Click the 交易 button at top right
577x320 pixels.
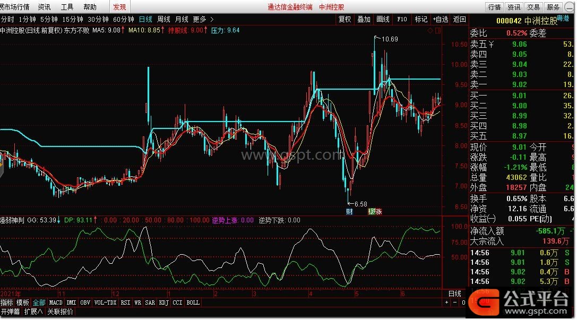pos(533,7)
